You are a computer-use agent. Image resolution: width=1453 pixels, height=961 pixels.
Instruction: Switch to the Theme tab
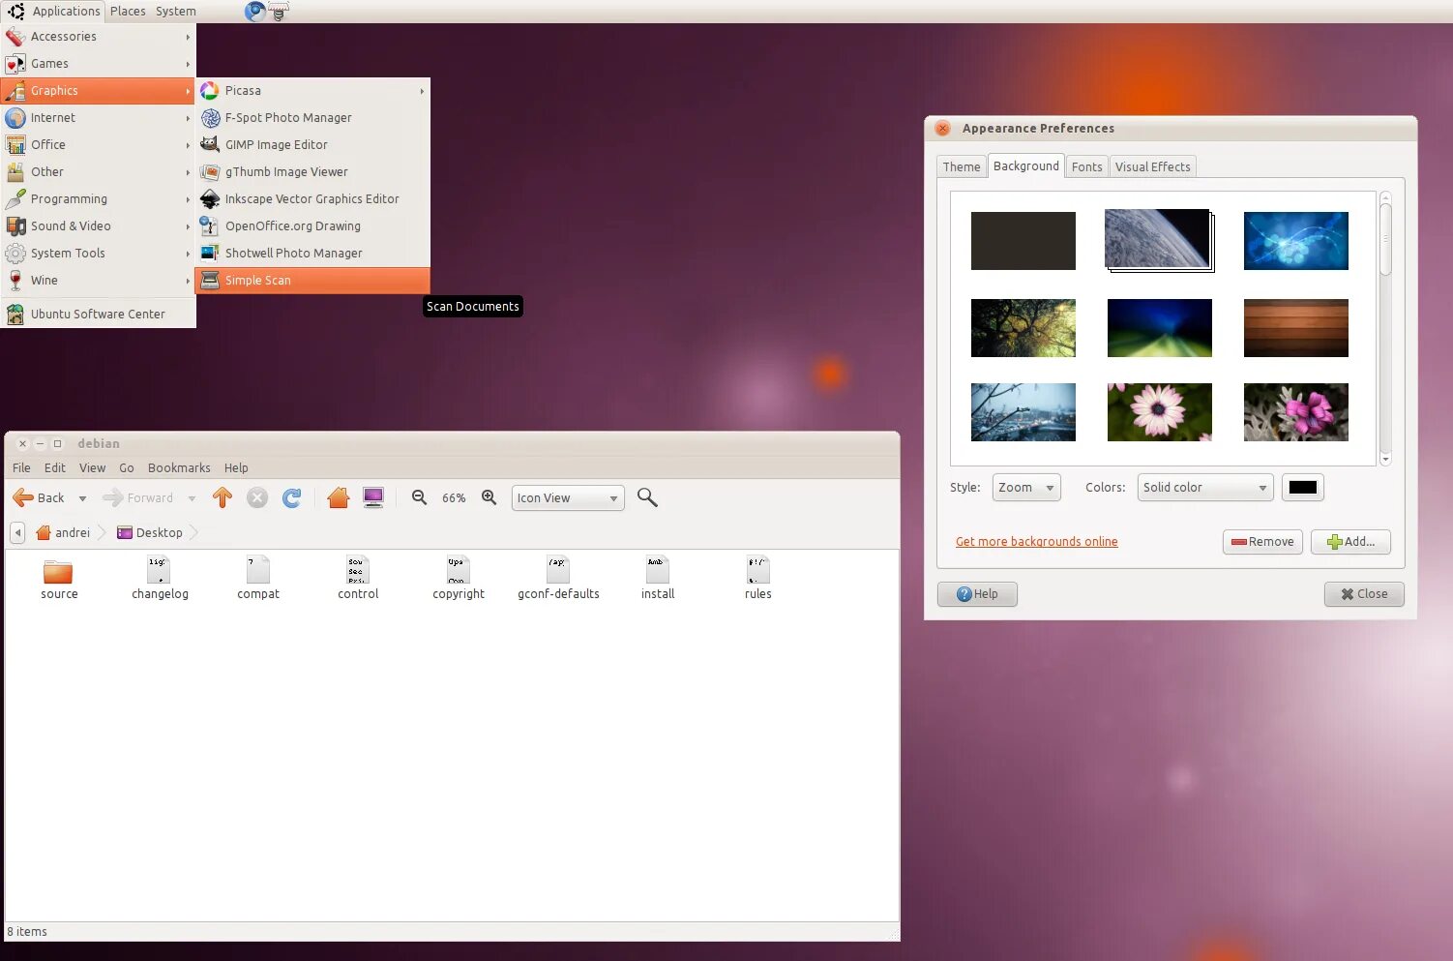click(x=962, y=166)
